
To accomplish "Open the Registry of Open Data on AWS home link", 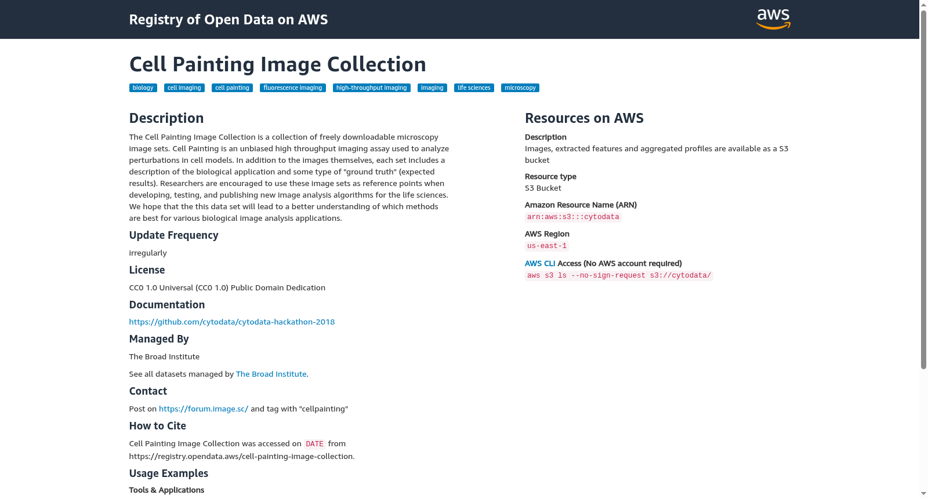I will coord(229,20).
